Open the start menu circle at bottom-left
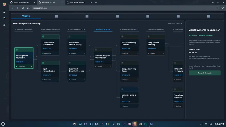 (x=3, y=124)
